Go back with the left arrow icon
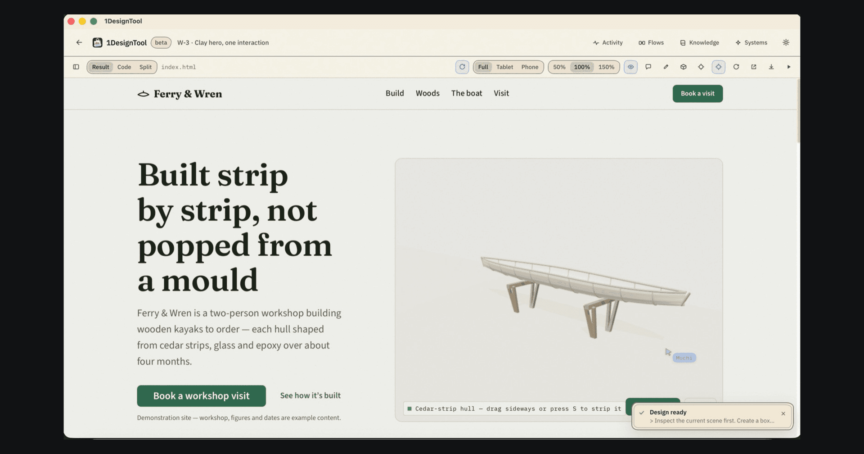 tap(79, 42)
